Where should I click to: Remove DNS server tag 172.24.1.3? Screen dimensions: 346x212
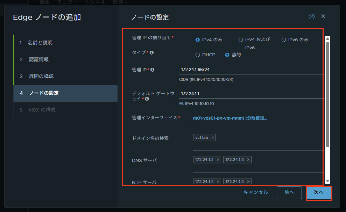(248, 160)
